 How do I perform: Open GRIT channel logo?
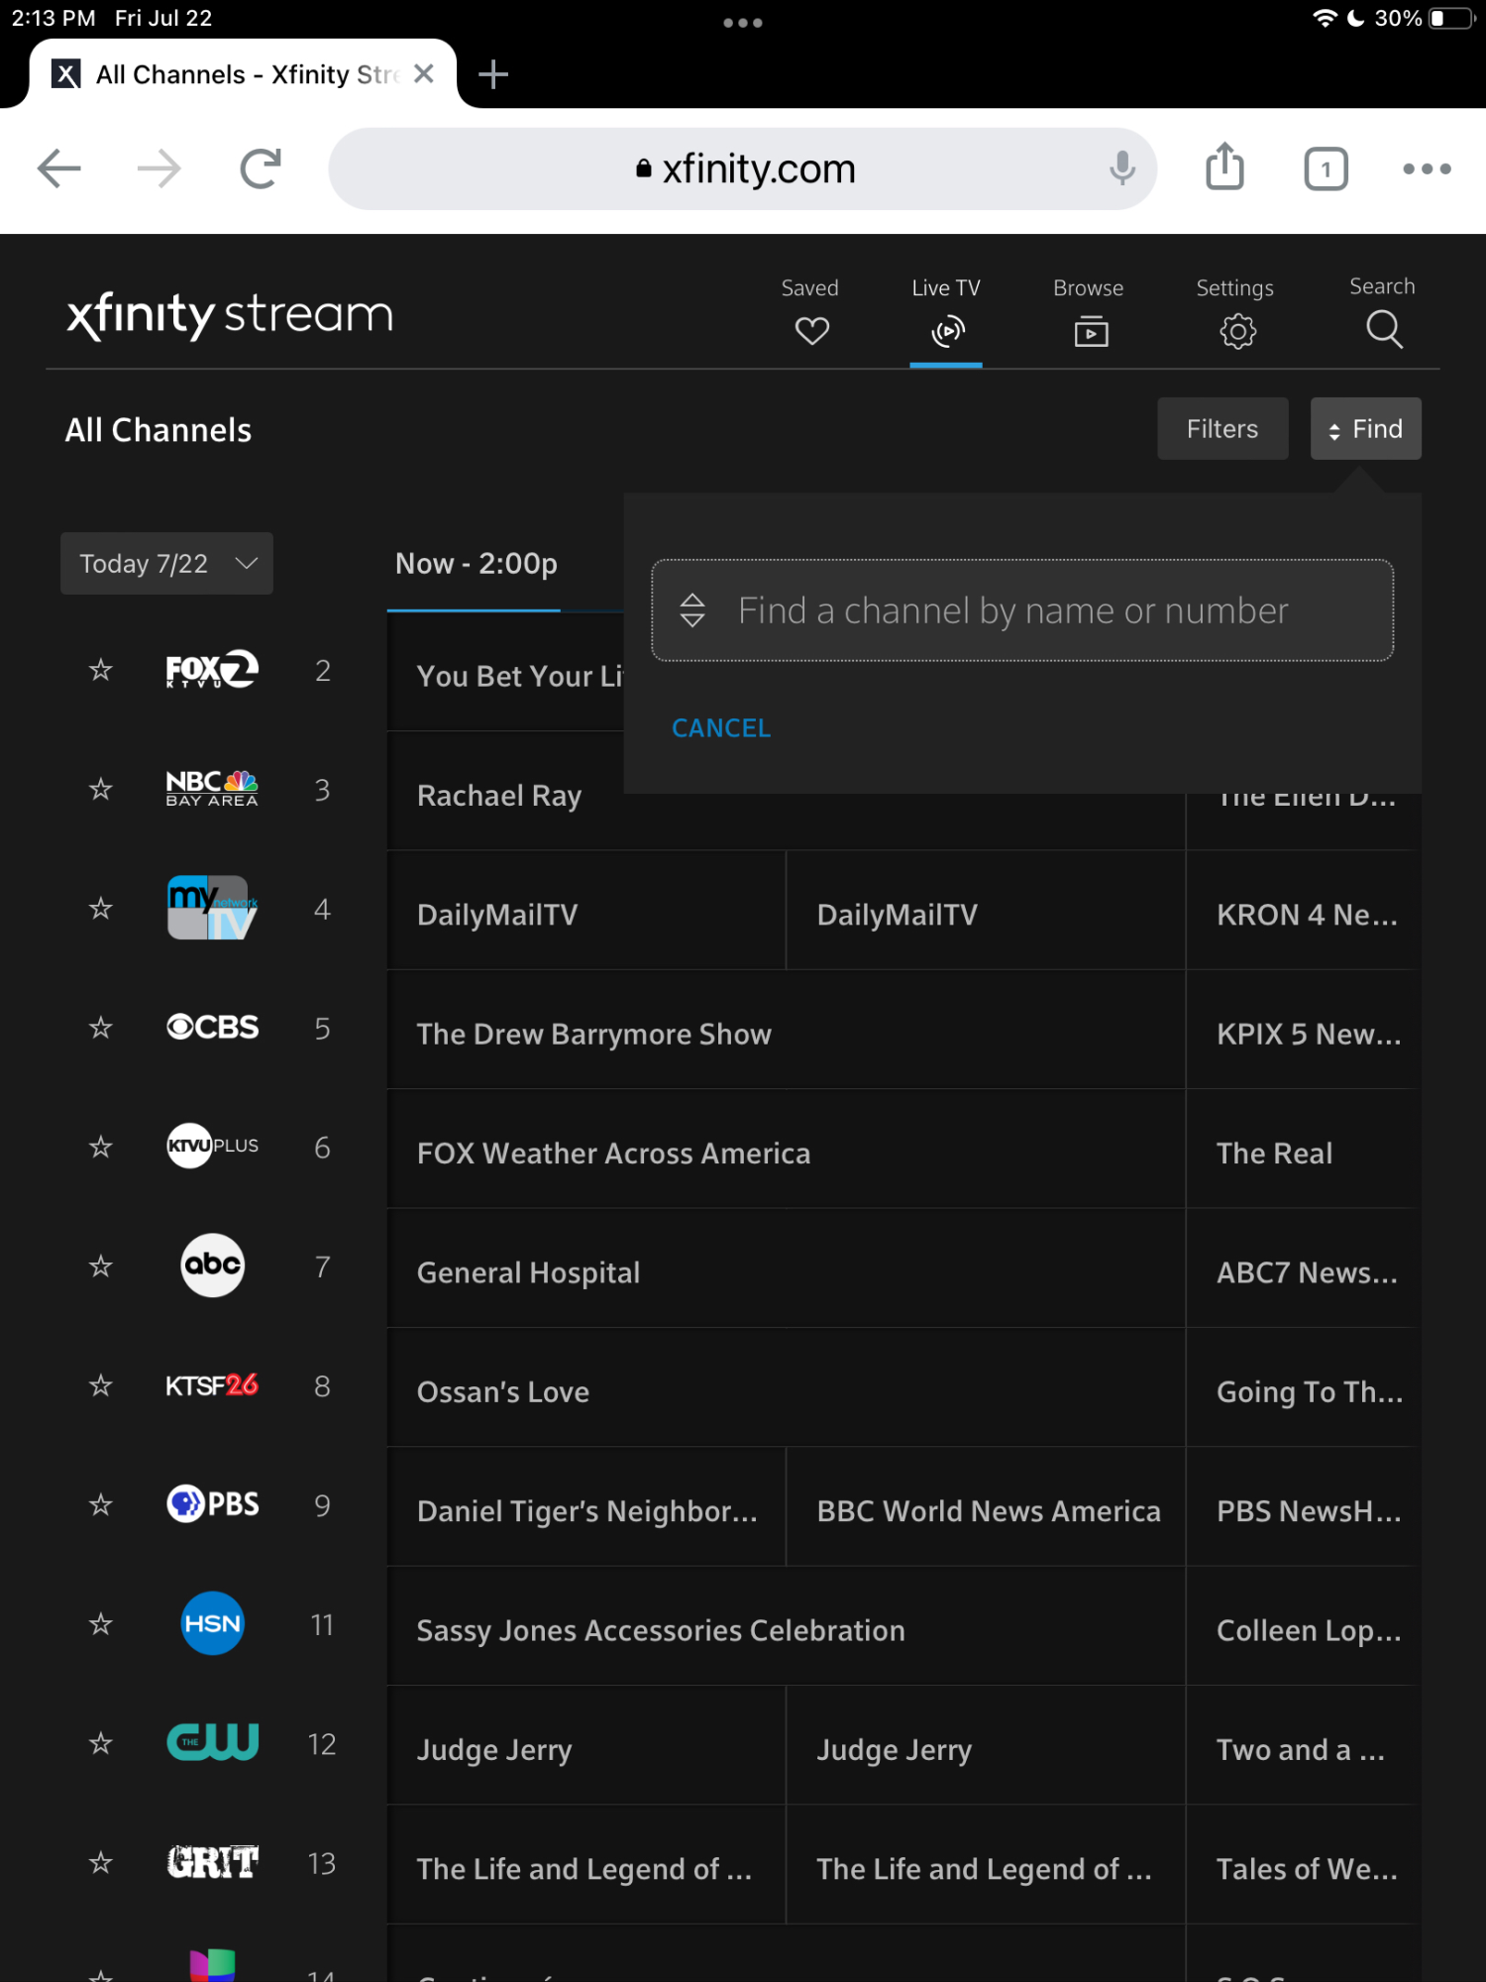point(212,1862)
